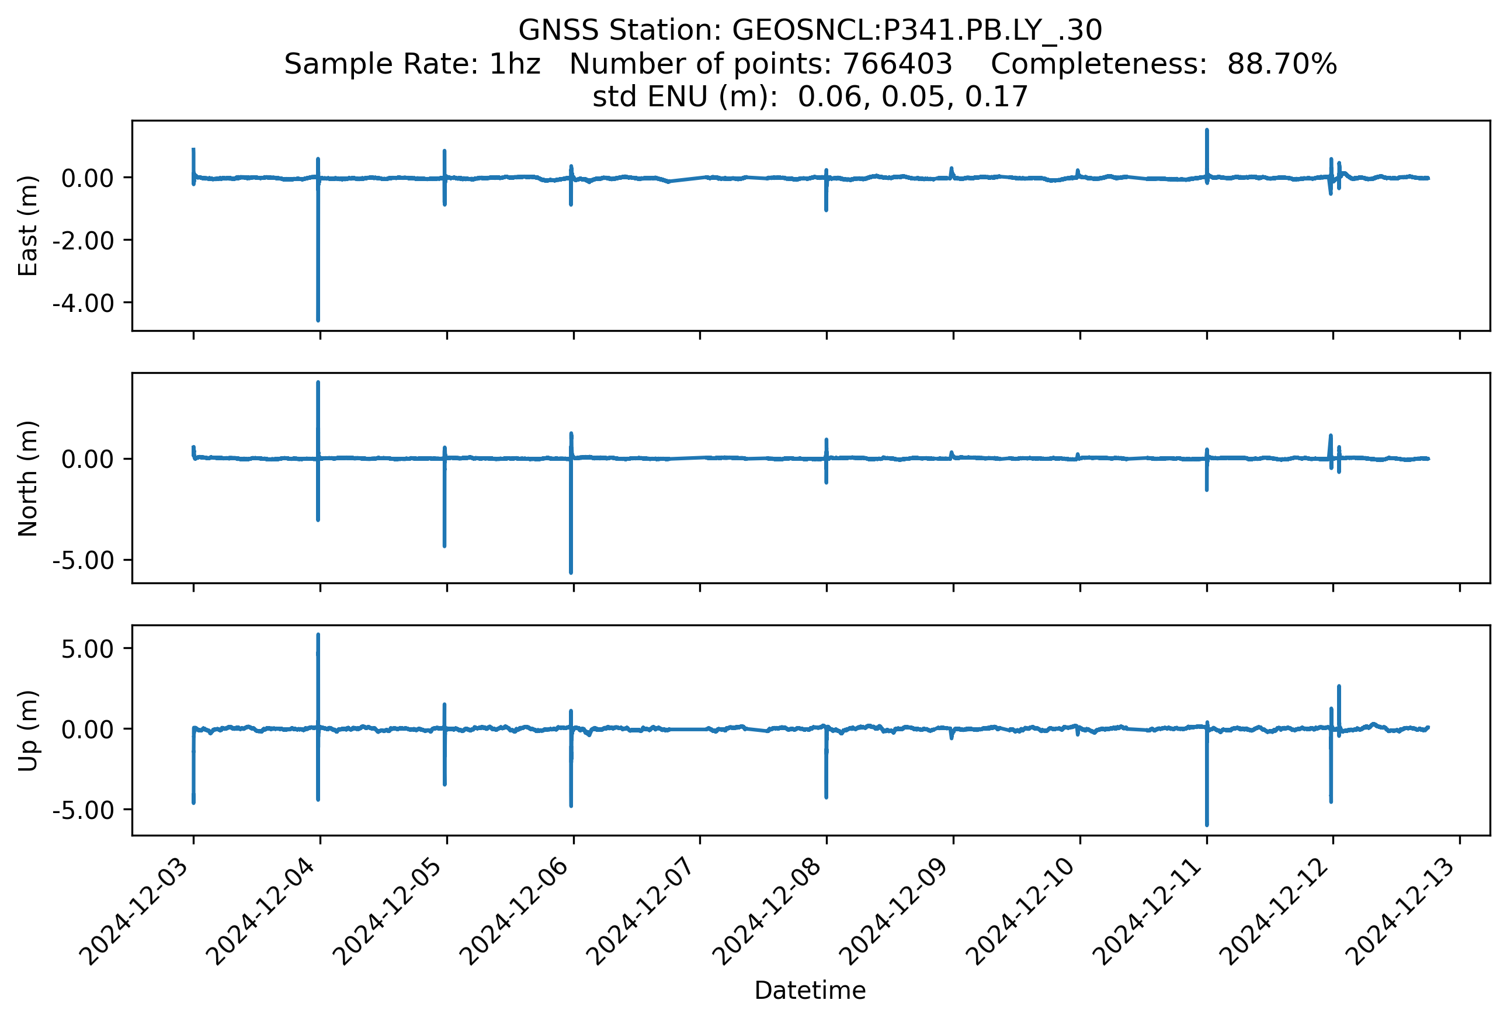The height and width of the screenshot is (1021, 1507).
Task: Click the Completeness 88.70% text
Action: point(1164,64)
